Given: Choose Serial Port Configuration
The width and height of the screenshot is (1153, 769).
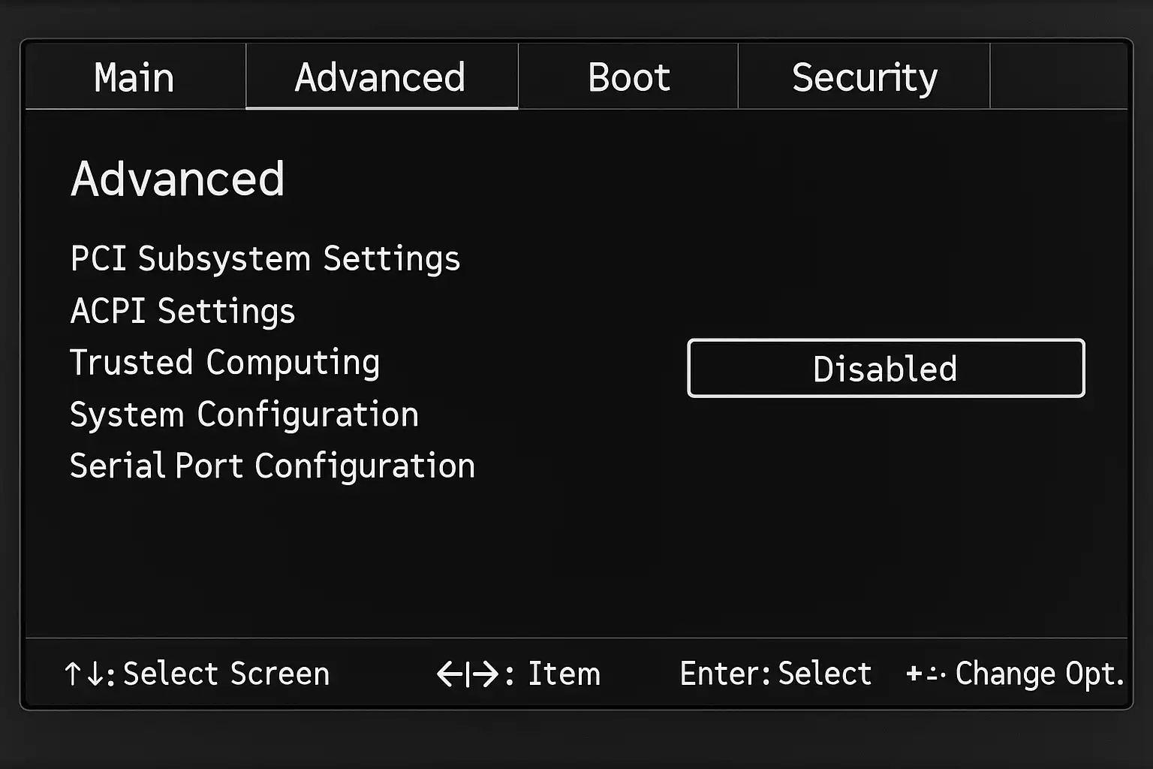Looking at the screenshot, I should (x=272, y=466).
